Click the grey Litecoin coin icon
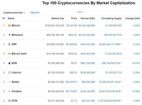 pos(9,73)
